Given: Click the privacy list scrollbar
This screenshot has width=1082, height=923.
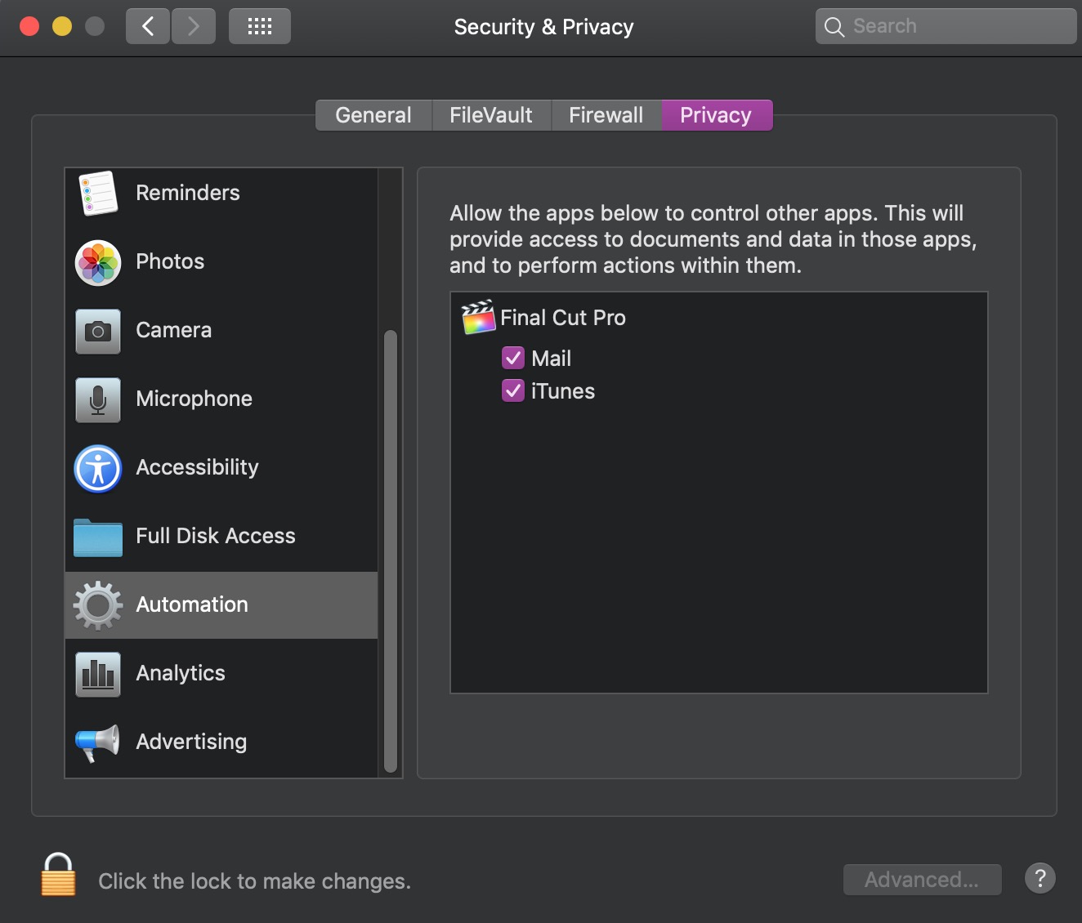Looking at the screenshot, I should click(391, 551).
